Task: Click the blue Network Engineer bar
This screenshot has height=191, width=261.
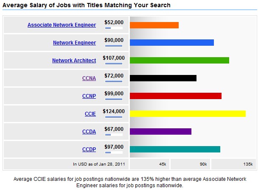Action: [x=171, y=43]
